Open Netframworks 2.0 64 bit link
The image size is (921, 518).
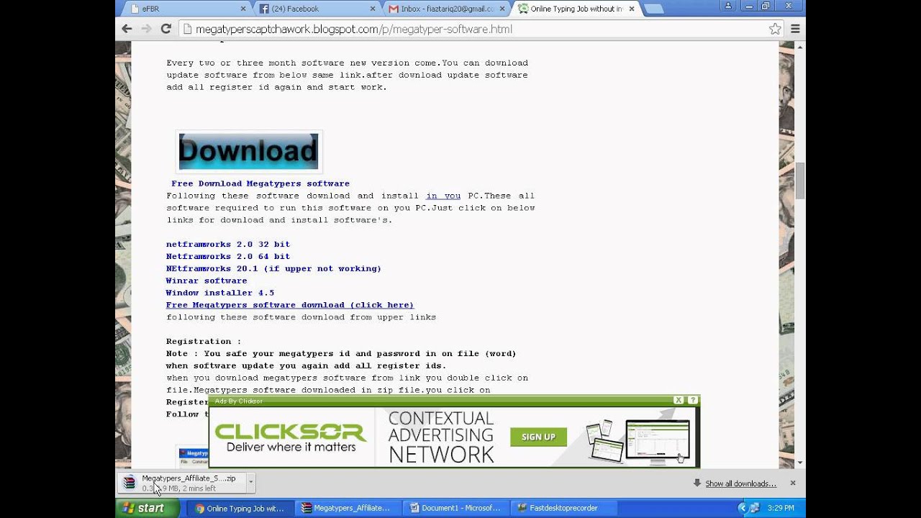click(x=228, y=256)
